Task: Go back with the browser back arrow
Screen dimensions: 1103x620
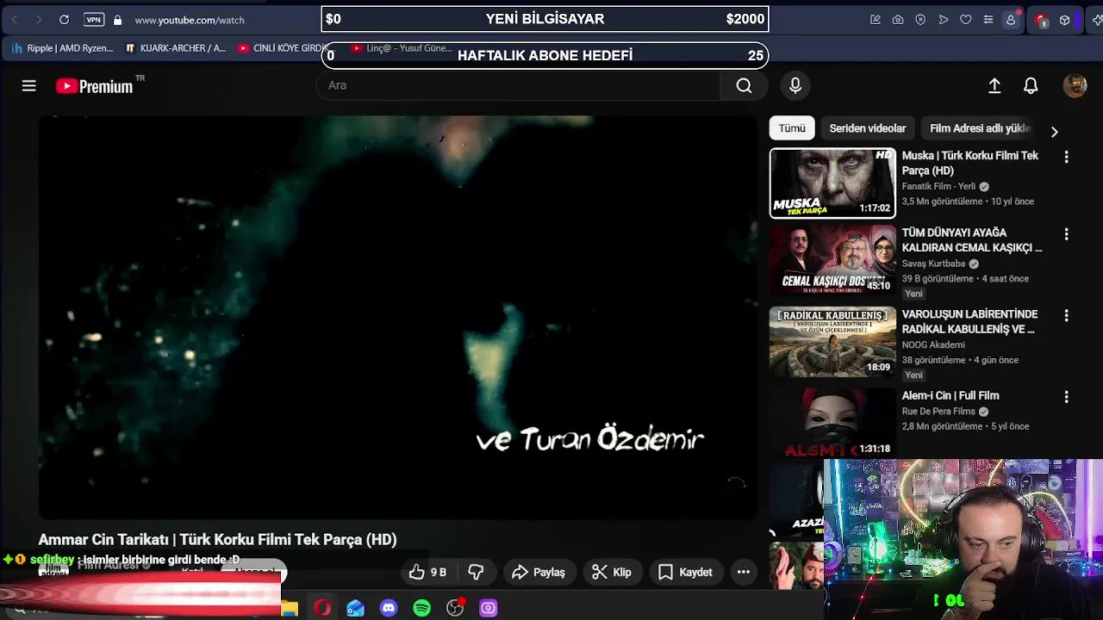Action: pos(15,20)
